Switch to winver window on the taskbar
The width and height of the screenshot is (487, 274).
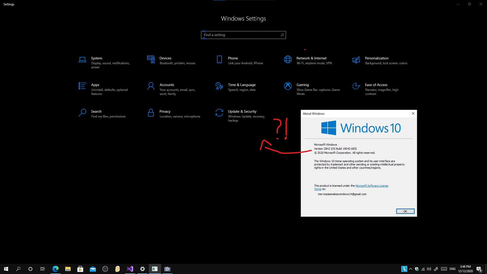(155, 269)
